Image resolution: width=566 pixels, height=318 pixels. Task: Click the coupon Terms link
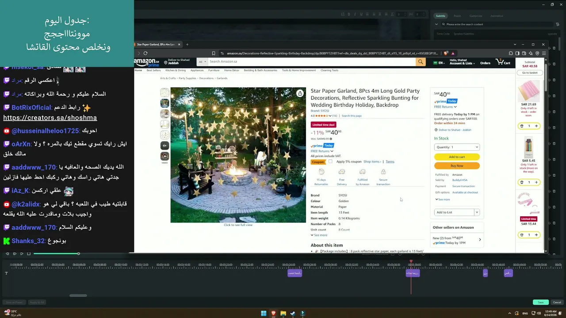(390, 162)
